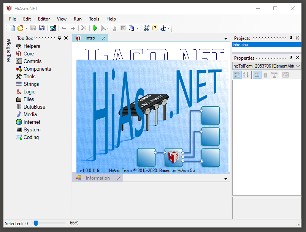The image size is (306, 232).
Task: Switch to the Information tab
Action: click(98, 178)
